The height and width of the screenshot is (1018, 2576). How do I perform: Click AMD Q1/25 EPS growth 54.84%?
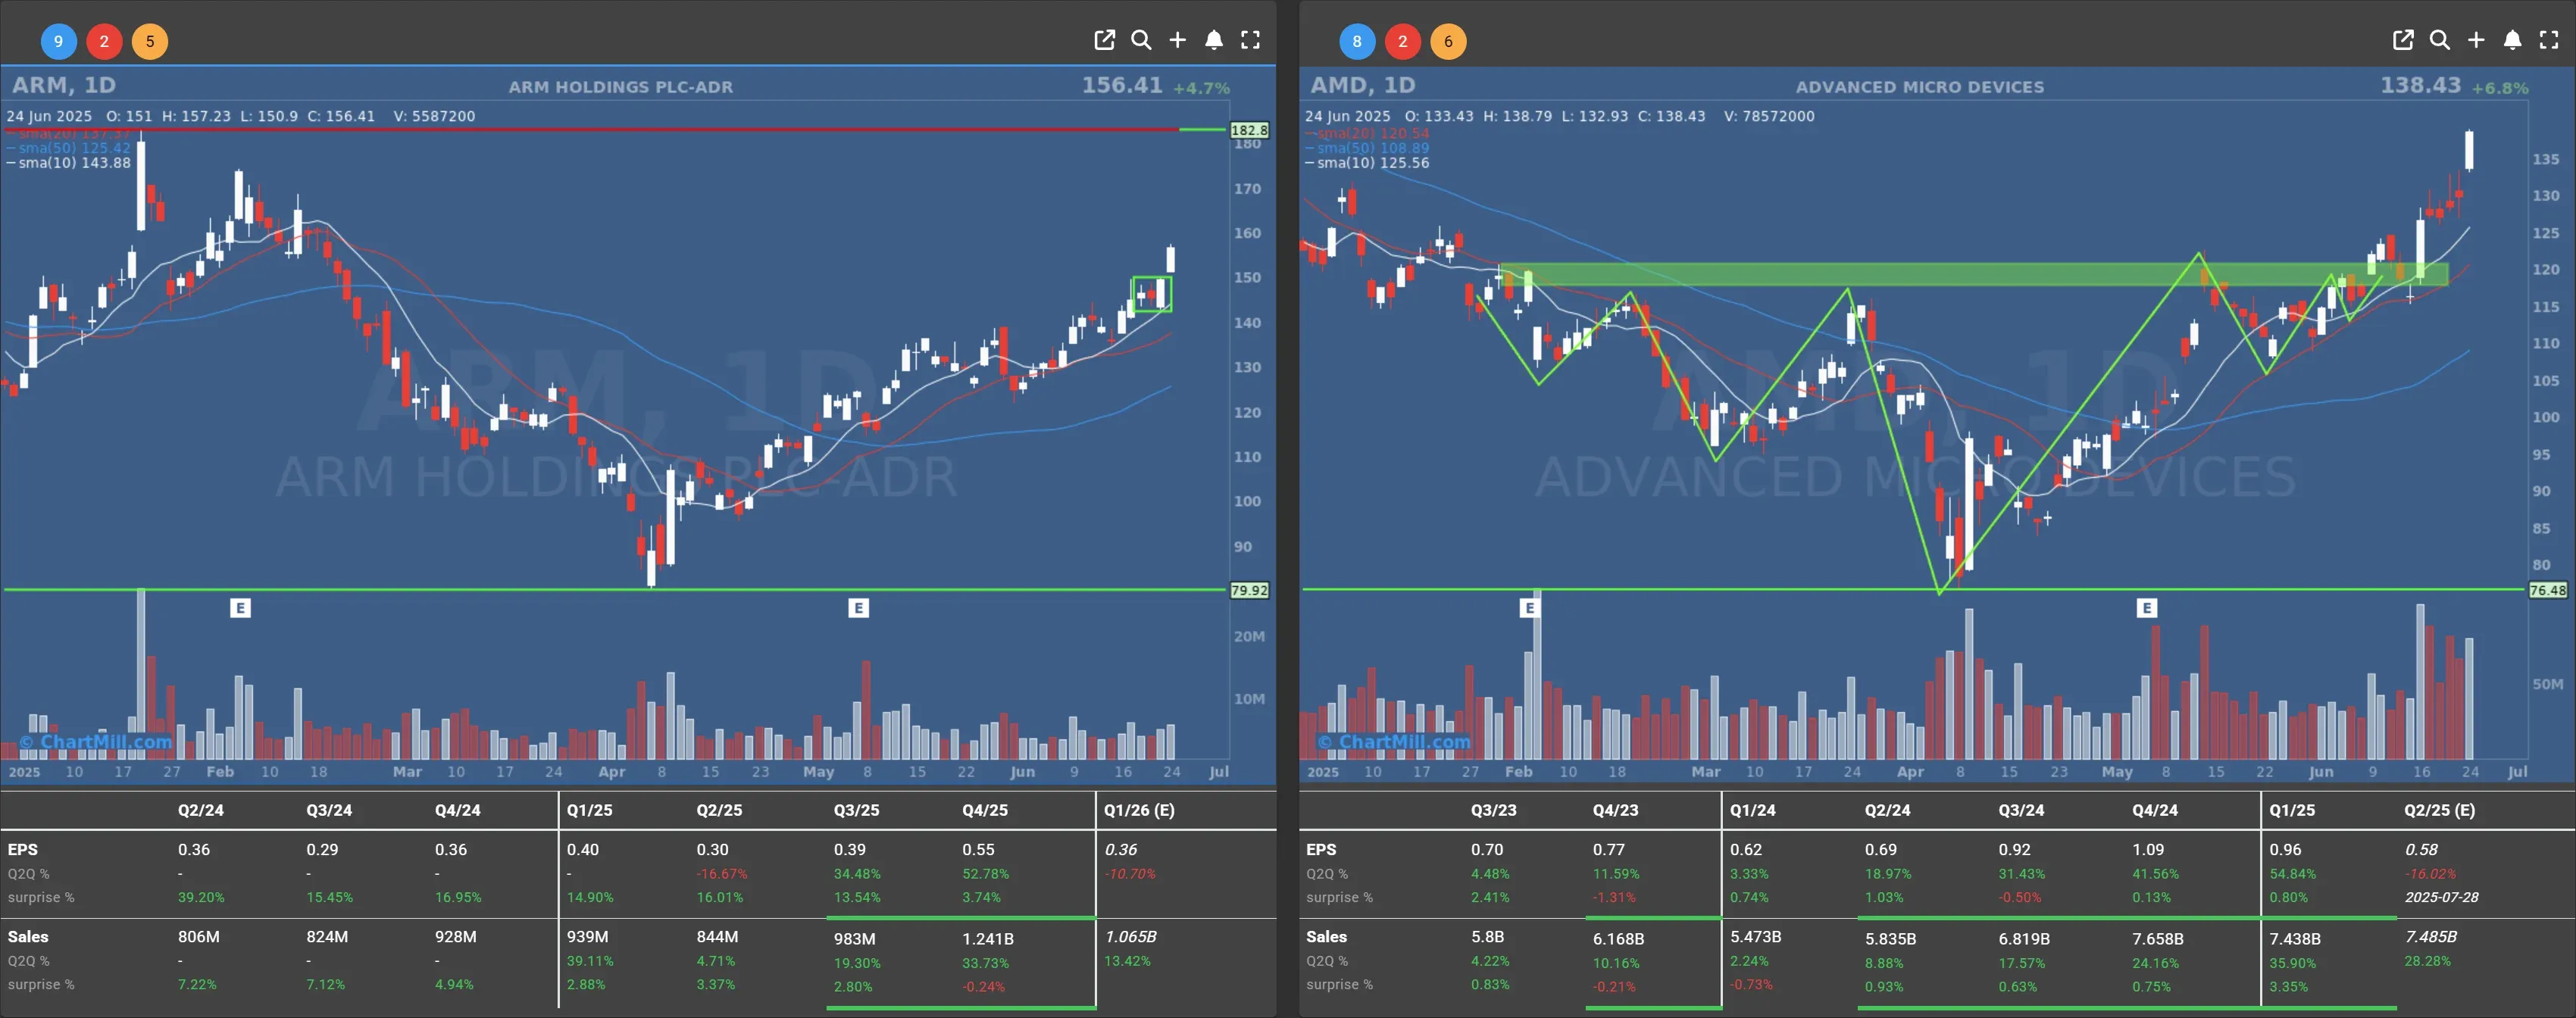coord(2293,874)
